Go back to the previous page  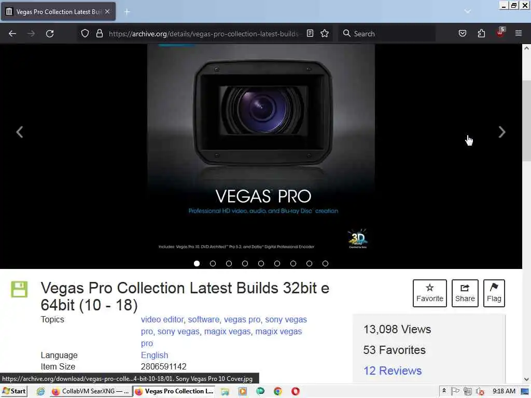tap(12, 34)
